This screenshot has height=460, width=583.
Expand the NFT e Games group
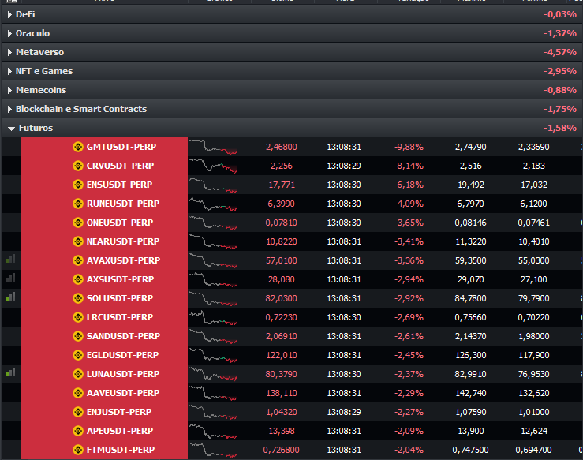pyautogui.click(x=9, y=71)
